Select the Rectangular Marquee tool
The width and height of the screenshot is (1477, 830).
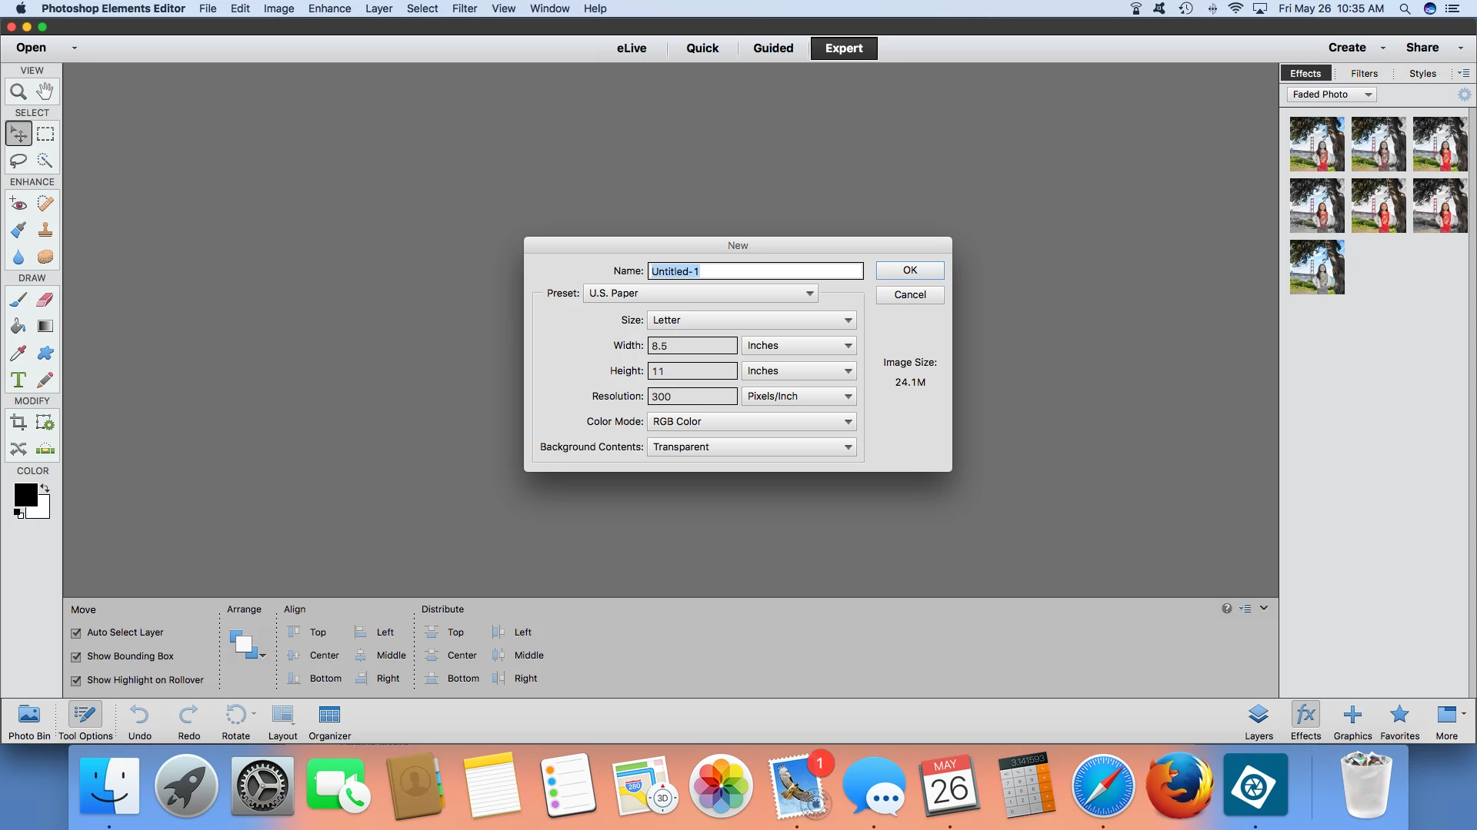coord(45,134)
